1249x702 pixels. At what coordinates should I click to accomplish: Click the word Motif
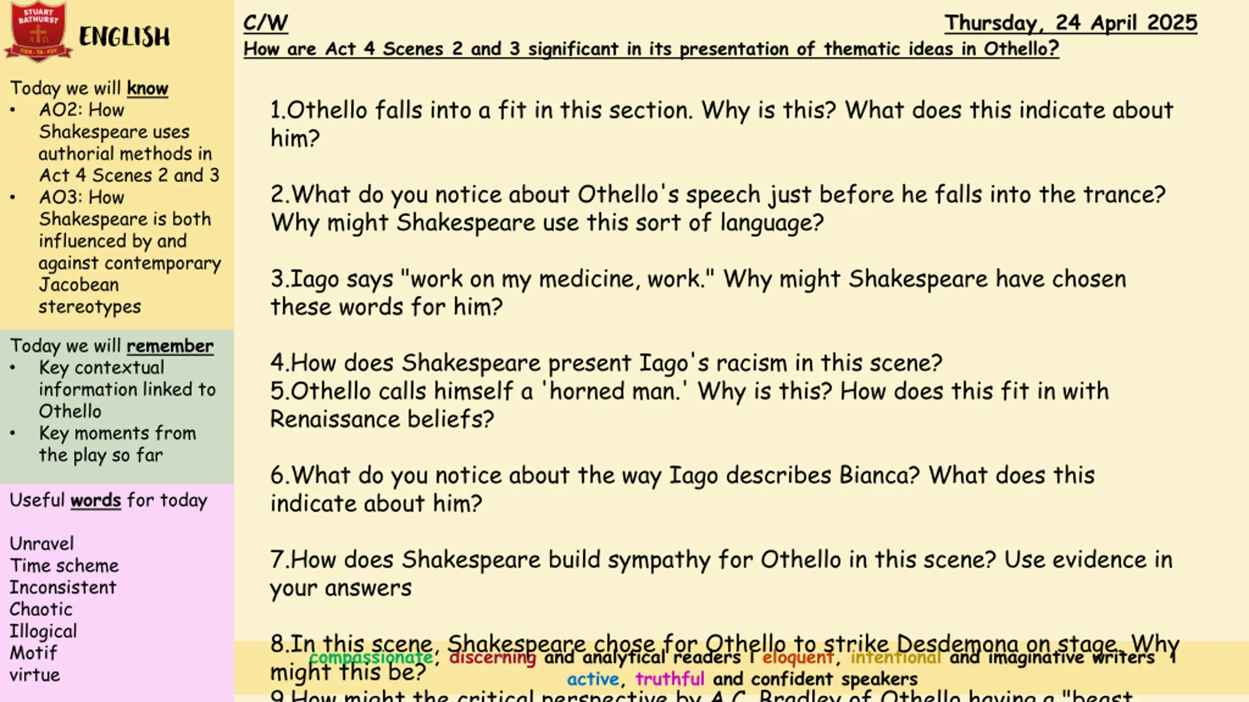33,653
